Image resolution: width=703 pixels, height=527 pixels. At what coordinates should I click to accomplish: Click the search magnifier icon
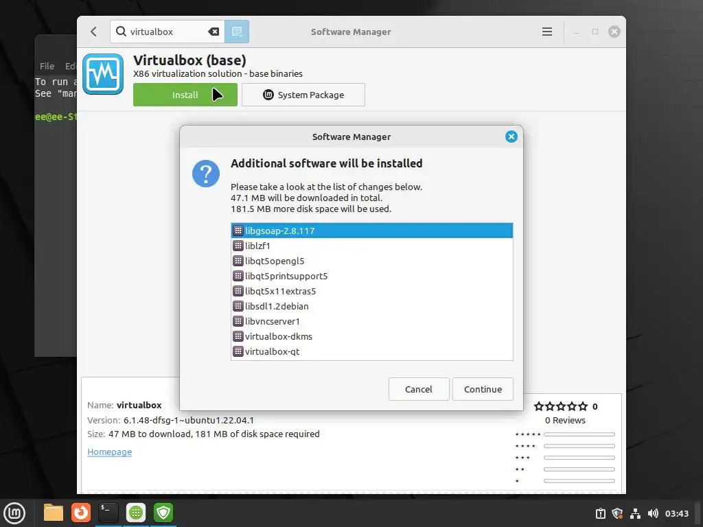pyautogui.click(x=121, y=32)
